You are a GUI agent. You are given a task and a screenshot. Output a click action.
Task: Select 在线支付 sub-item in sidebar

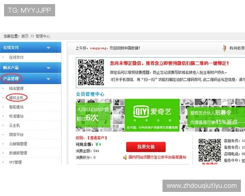click(x=16, y=57)
